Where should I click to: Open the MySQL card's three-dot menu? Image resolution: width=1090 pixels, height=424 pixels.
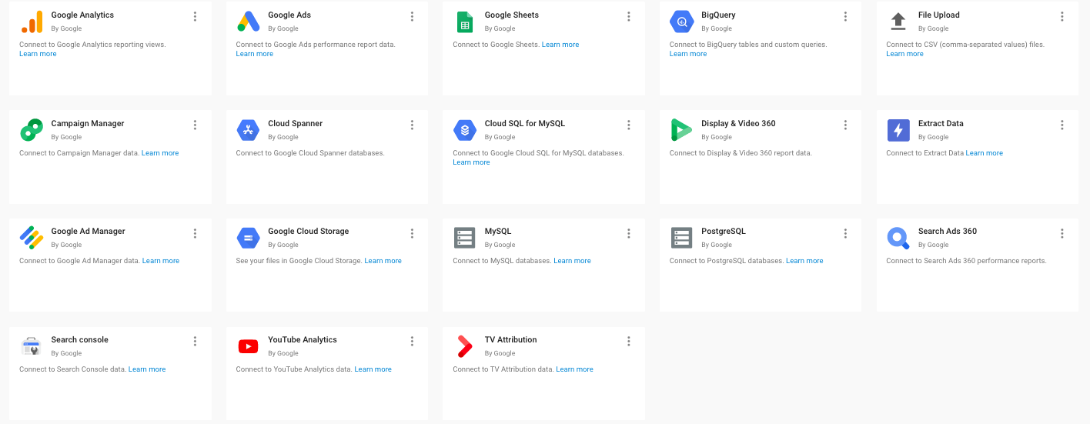(629, 233)
